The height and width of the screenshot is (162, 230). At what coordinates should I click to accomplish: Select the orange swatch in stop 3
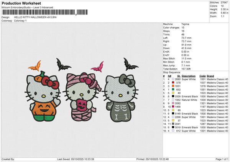[173, 86]
